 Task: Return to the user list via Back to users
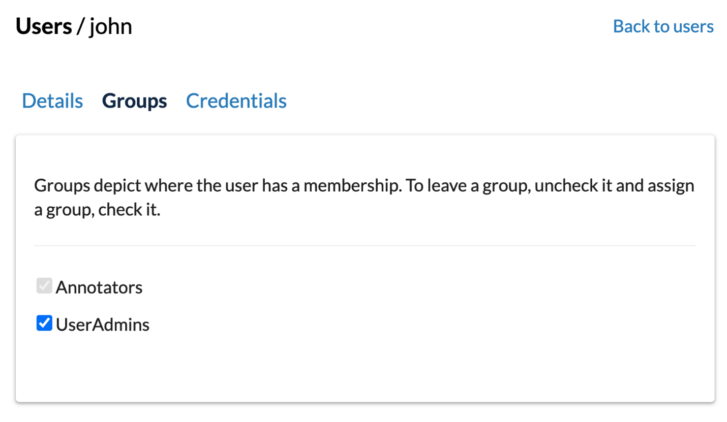coord(663,26)
